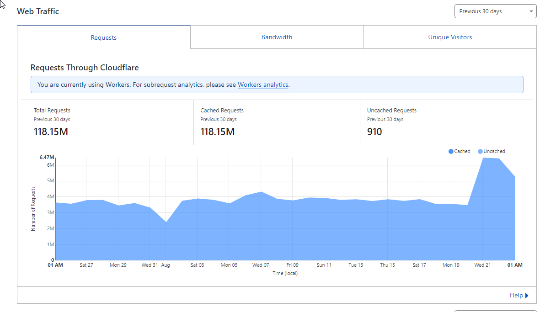The height and width of the screenshot is (312, 556).
Task: Open the Previous 30 days dropdown
Action: (x=495, y=11)
